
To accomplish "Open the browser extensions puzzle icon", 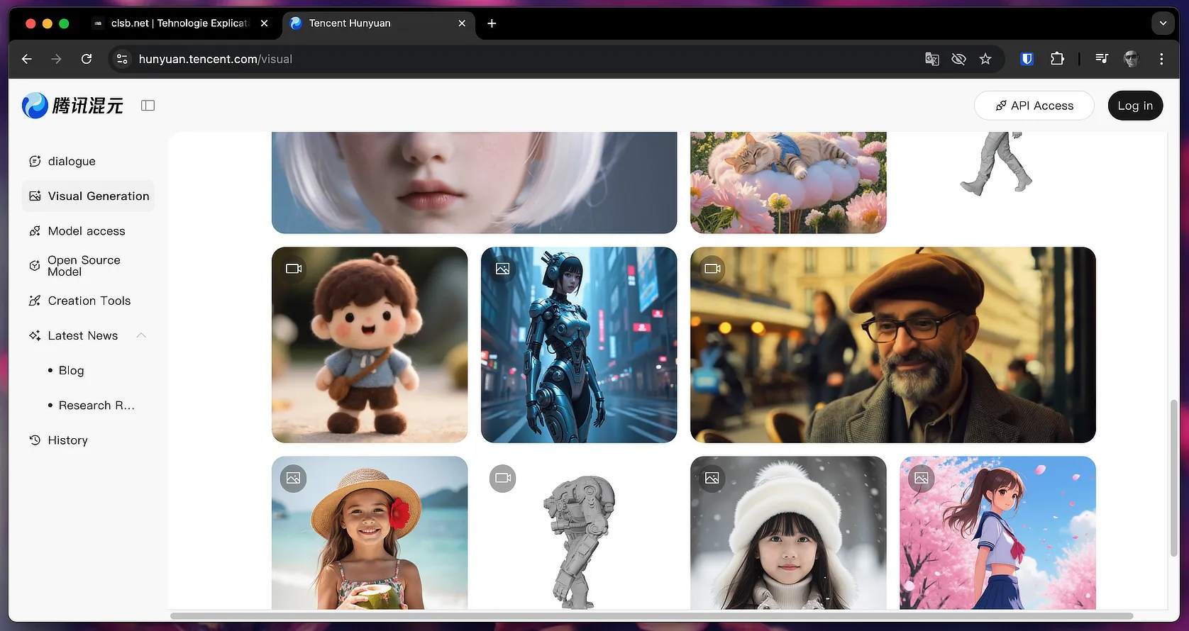I will click(x=1057, y=59).
